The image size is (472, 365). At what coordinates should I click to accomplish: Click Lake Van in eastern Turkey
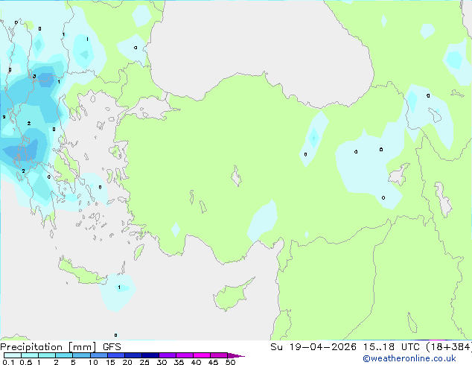pyautogui.click(x=399, y=174)
